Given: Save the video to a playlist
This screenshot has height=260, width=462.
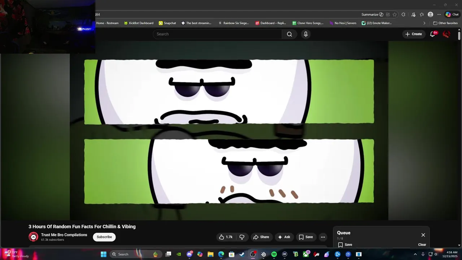Looking at the screenshot, I should 306,237.
